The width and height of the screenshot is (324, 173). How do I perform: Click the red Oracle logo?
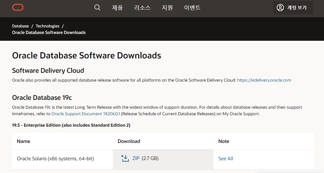click(18, 8)
